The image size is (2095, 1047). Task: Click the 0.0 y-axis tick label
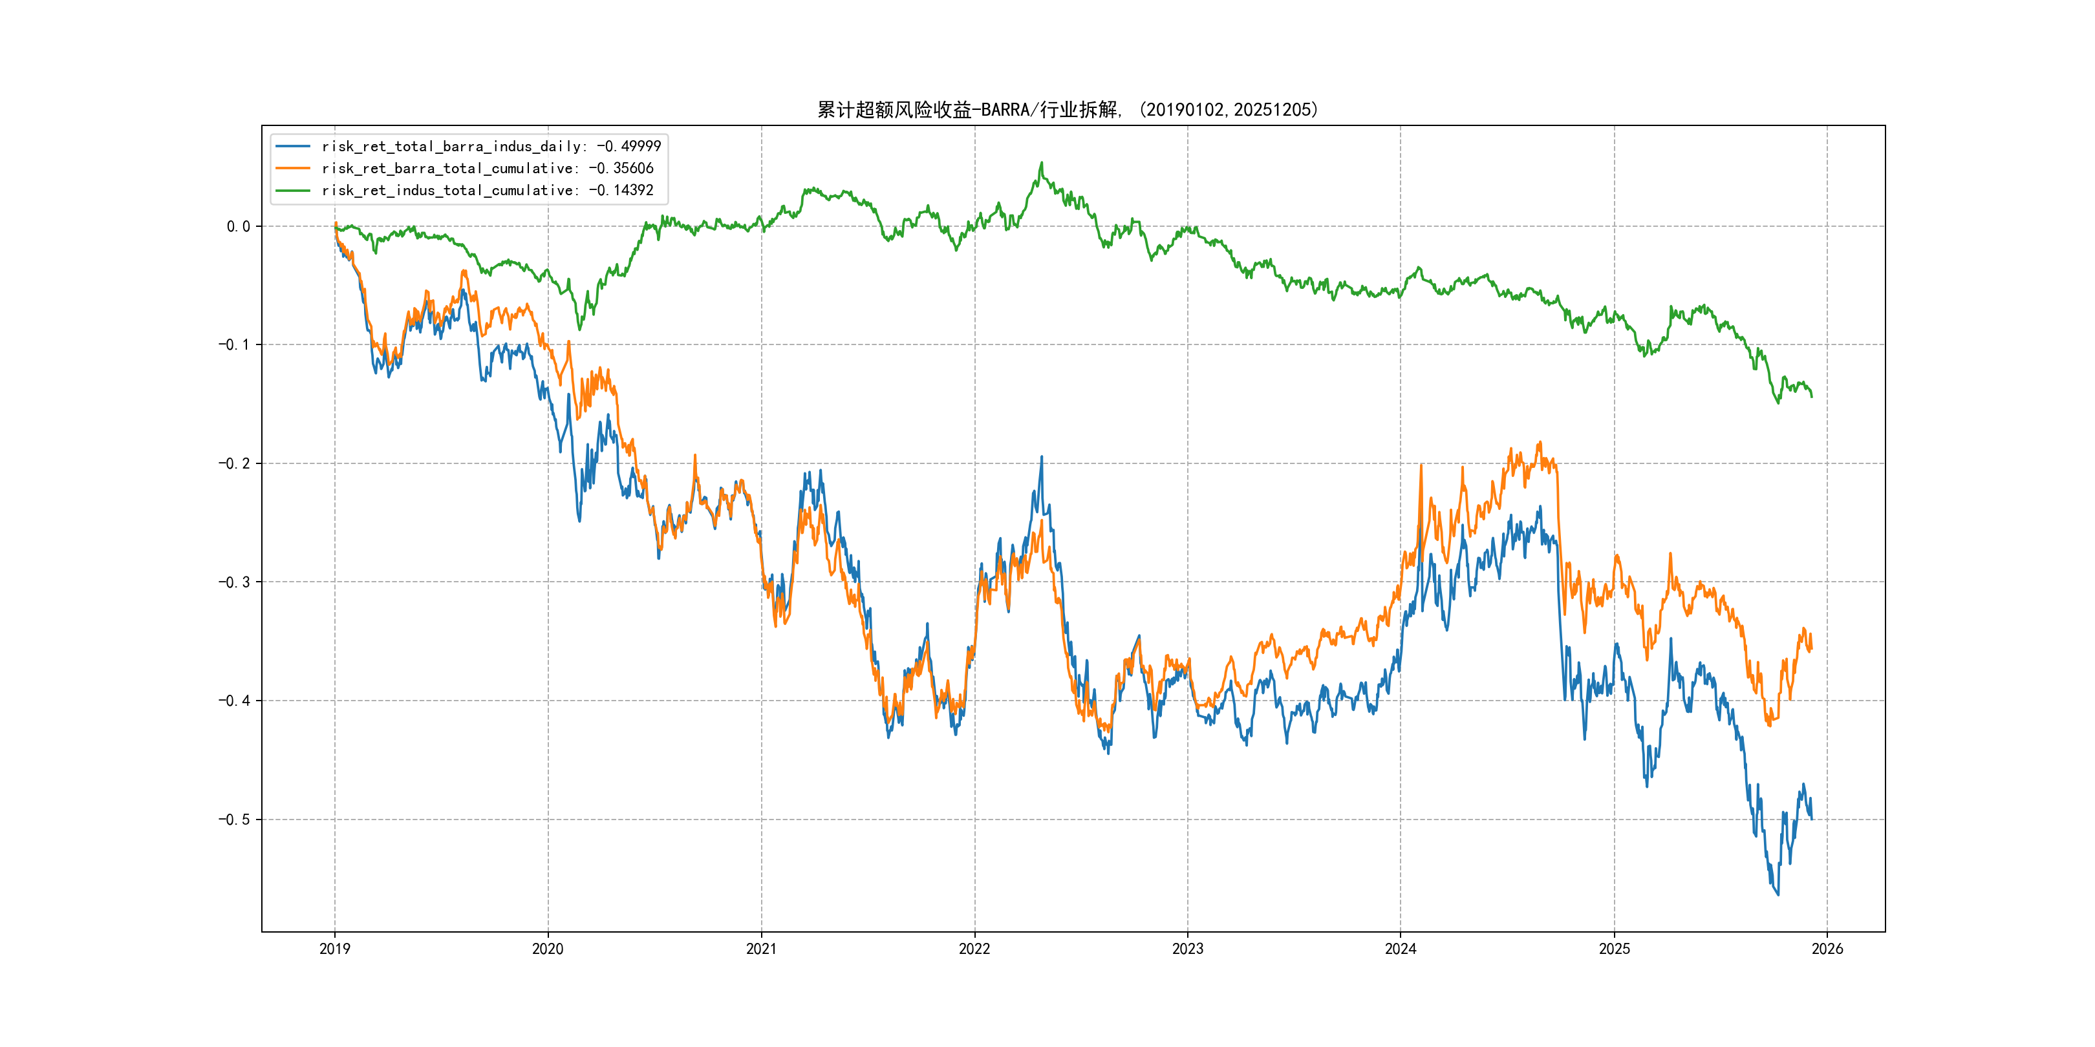237,227
